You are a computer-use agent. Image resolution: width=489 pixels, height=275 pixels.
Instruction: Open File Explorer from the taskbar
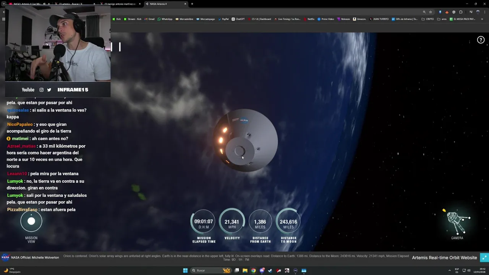[245, 270]
